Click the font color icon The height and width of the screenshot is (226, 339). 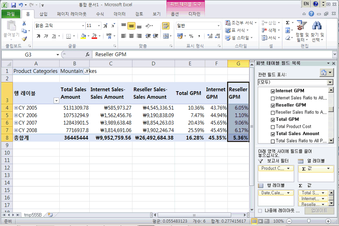pyautogui.click(x=94, y=36)
